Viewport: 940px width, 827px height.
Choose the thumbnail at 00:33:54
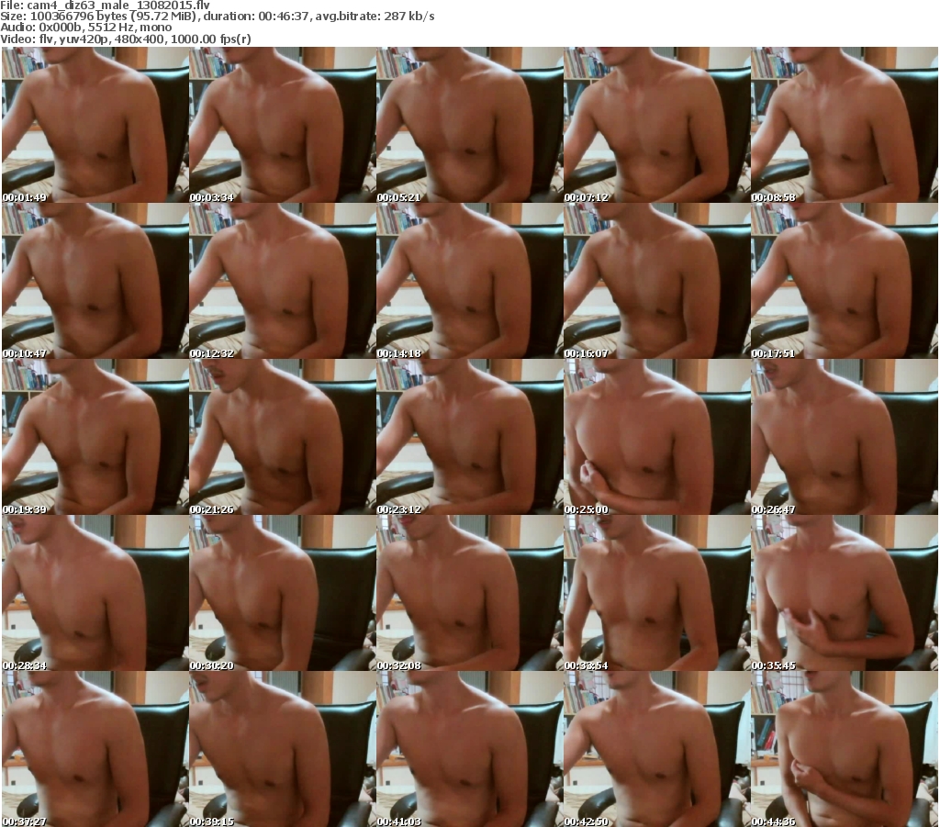click(x=657, y=593)
